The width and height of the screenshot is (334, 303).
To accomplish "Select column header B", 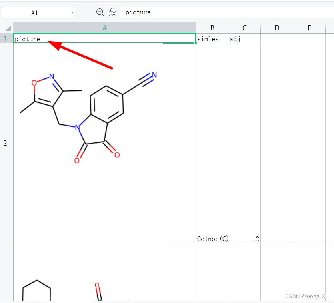I will pyautogui.click(x=212, y=28).
